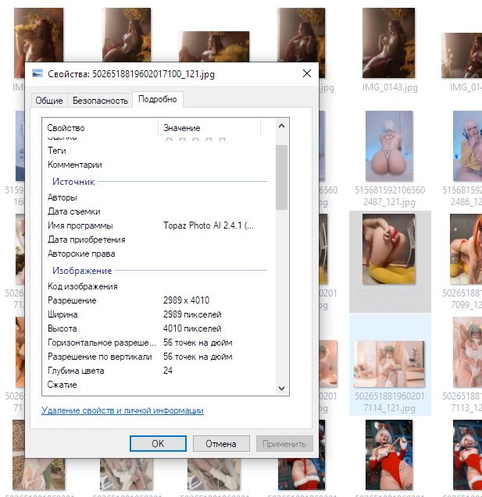Viewport: 482px width, 497px height.
Task: Click the Высота property label
Action: (62, 328)
